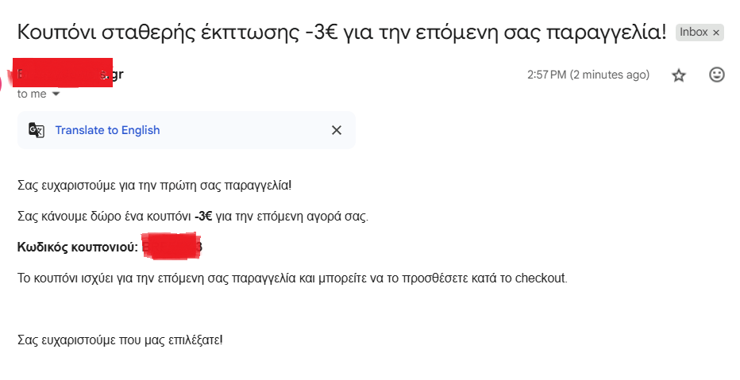
Task: Click the Google Translate icon
Action: (x=37, y=130)
